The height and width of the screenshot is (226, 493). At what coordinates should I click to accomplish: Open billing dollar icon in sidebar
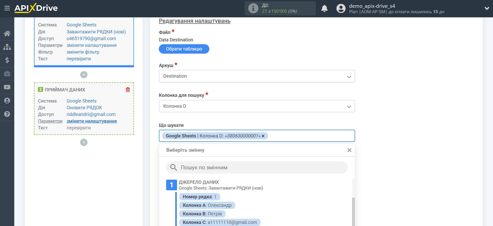click(x=7, y=60)
